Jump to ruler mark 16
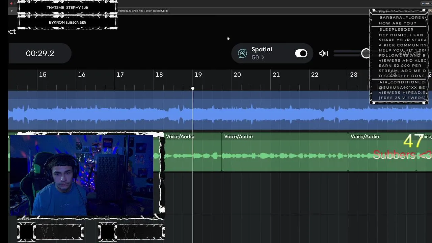 [x=82, y=75]
